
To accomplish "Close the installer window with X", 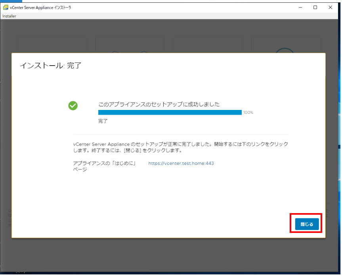I will [x=330, y=8].
